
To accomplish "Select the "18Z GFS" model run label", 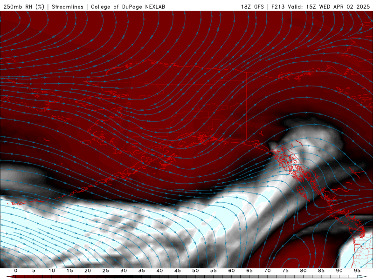I will click(252, 7).
